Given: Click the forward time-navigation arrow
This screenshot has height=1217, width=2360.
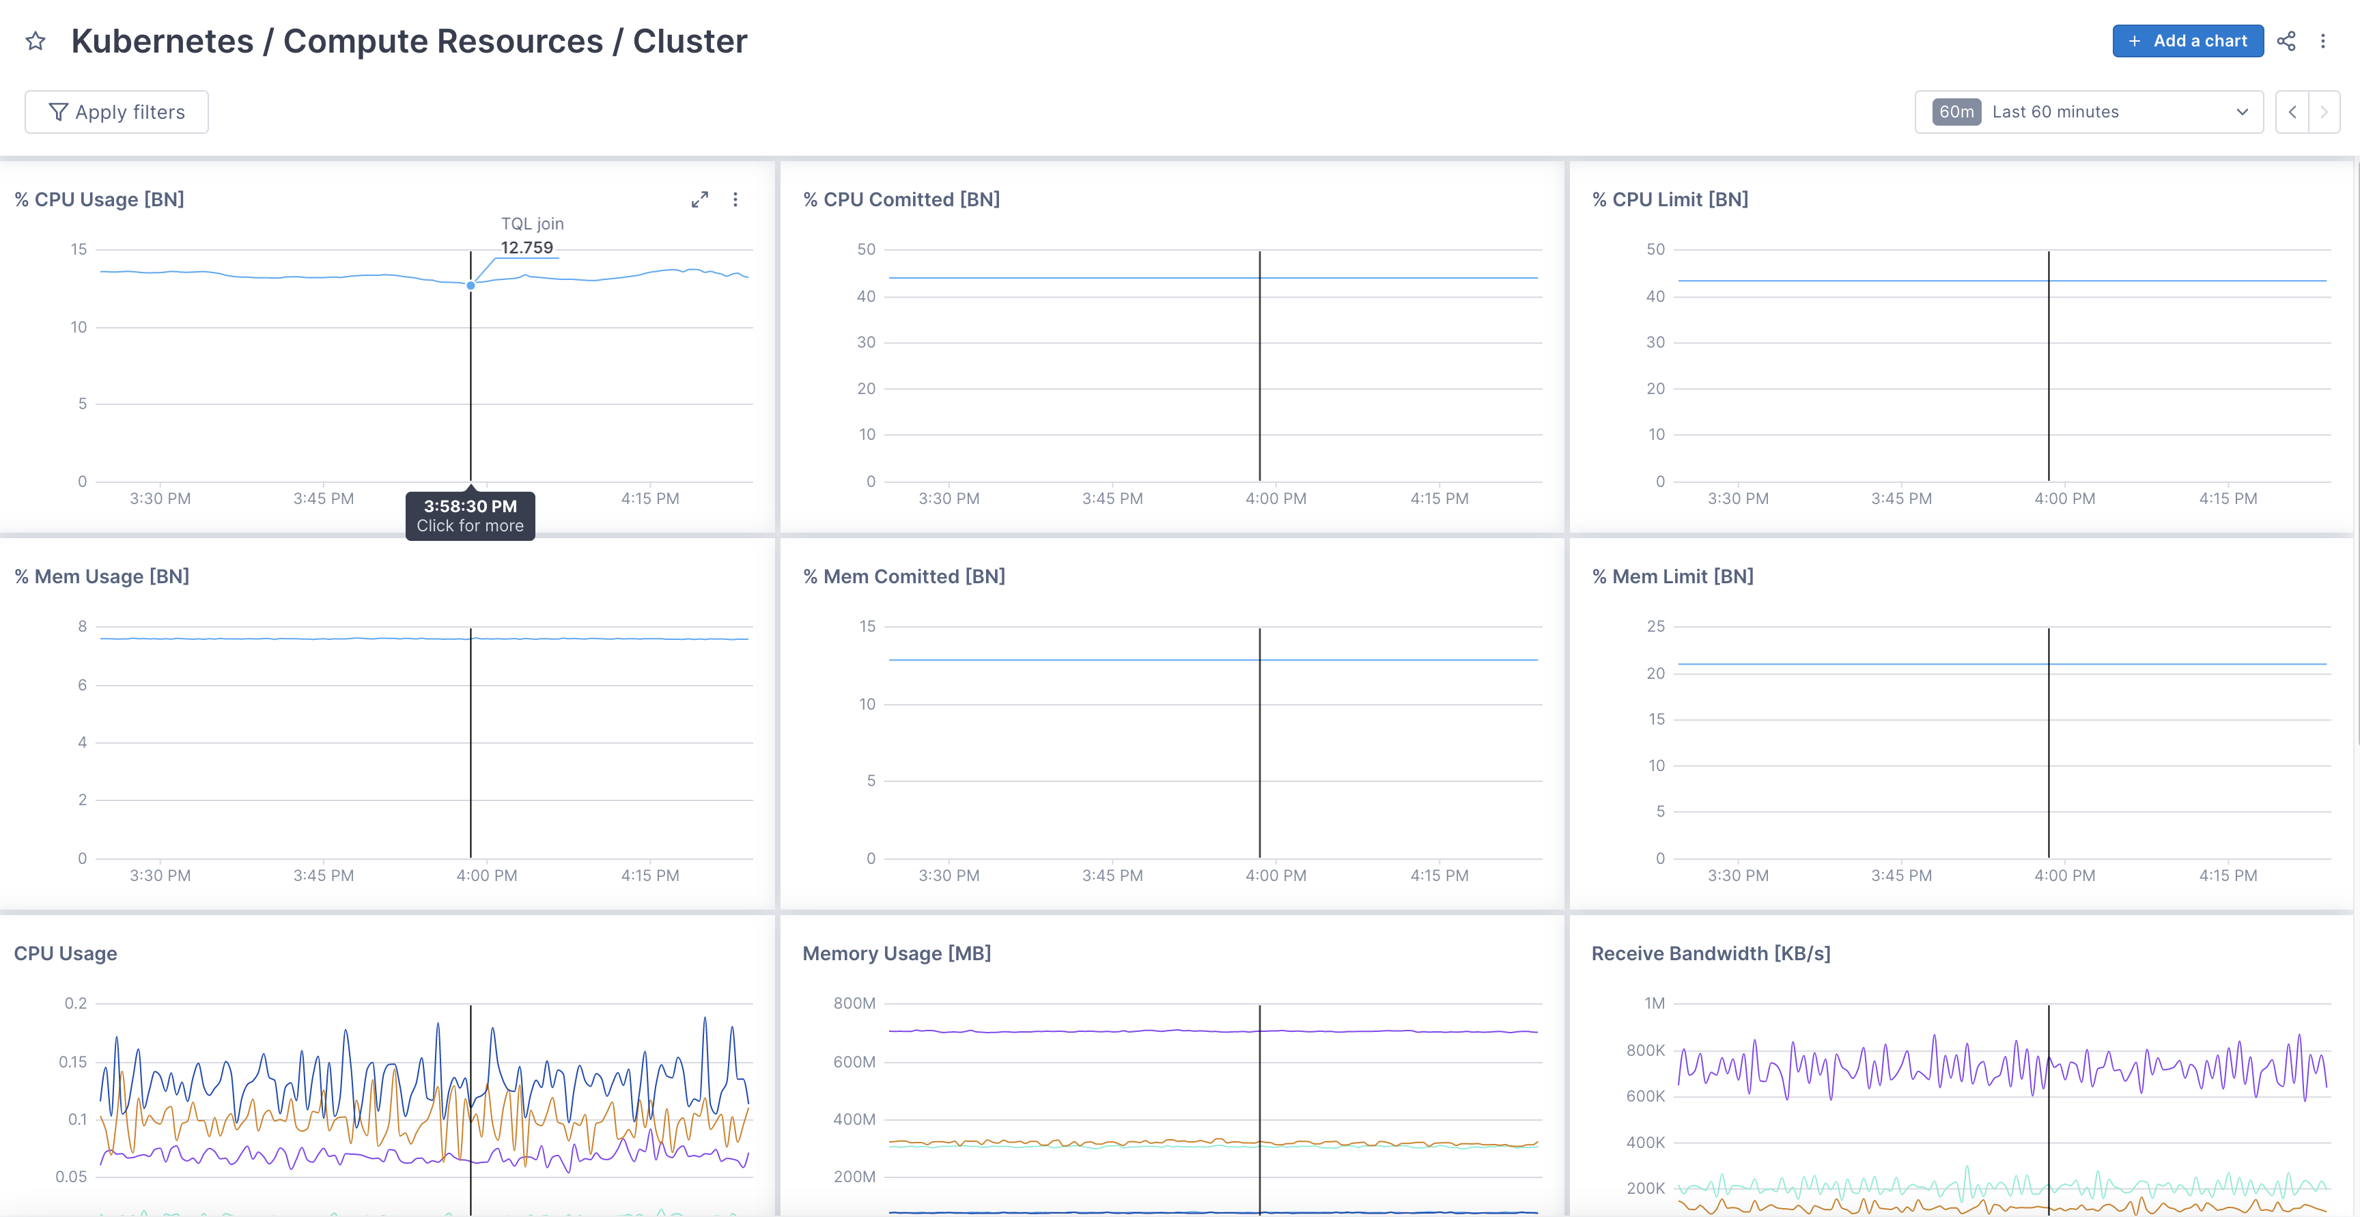Looking at the screenshot, I should (2325, 111).
